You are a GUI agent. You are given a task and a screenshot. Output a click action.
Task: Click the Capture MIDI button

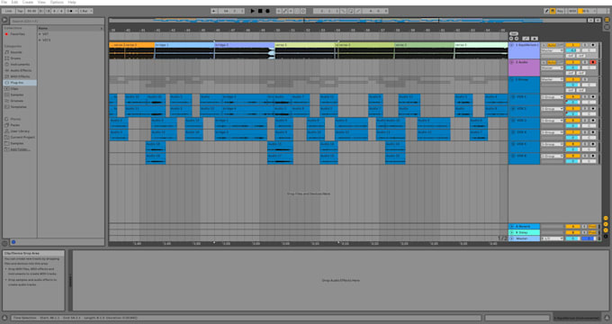(x=297, y=11)
